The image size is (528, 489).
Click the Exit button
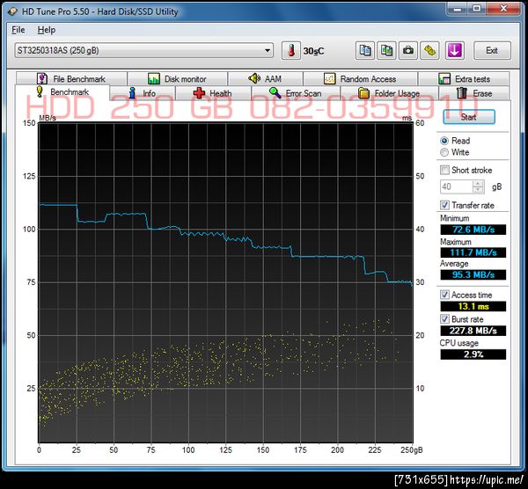point(491,50)
